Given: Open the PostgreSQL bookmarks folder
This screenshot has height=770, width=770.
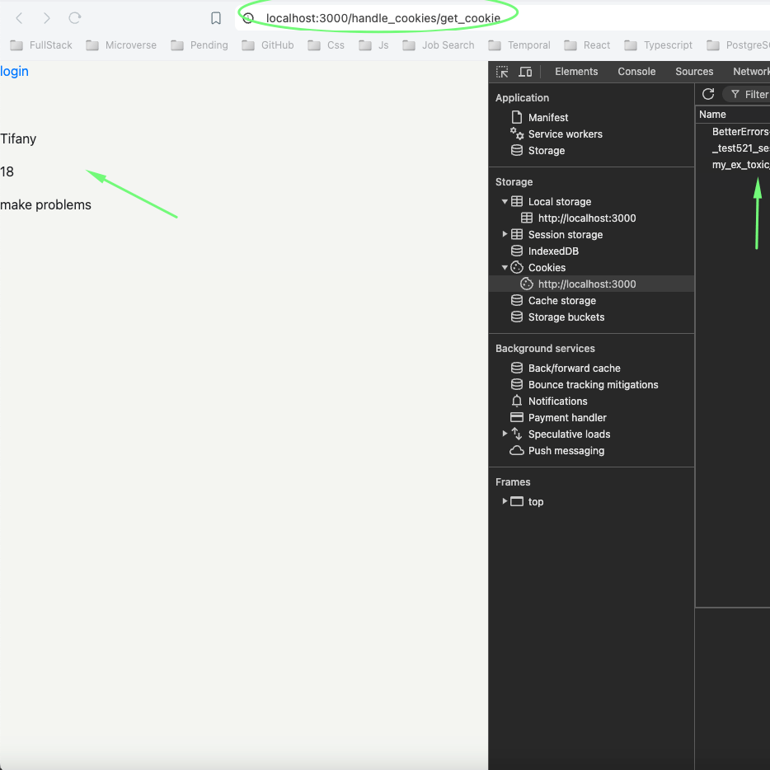Looking at the screenshot, I should coord(738,45).
